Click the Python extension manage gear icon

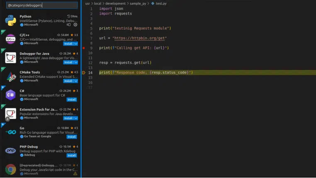click(75, 25)
